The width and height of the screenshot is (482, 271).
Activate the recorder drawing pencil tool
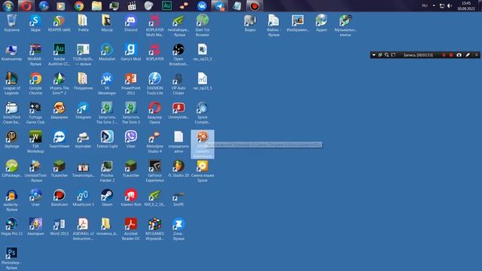(x=468, y=55)
